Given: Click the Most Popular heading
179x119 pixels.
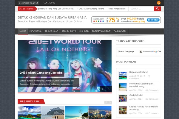Looking at the screenshot, I should pos(126,62).
